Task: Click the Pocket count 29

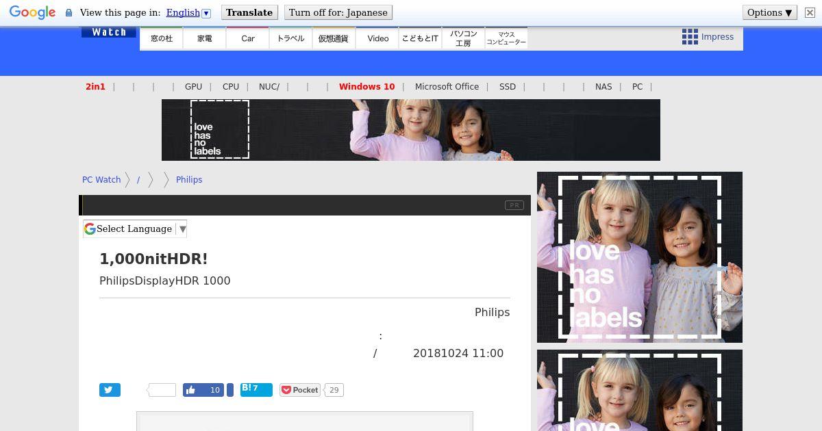Action: (x=334, y=390)
